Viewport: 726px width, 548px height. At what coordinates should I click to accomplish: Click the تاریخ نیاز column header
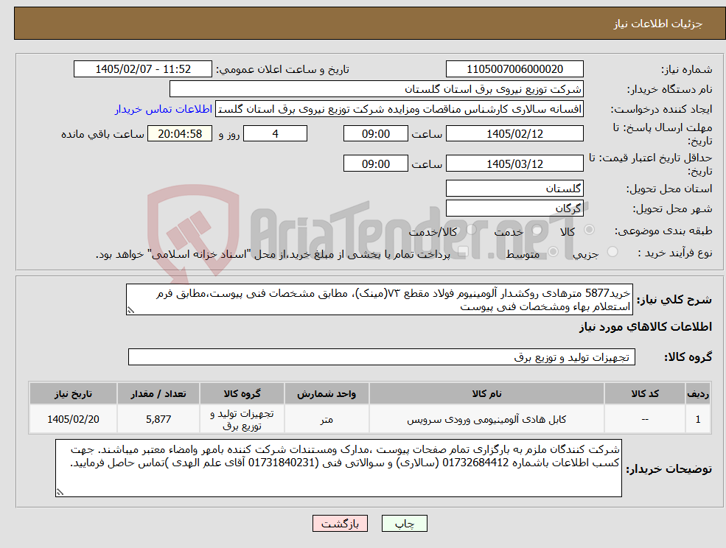[73, 393]
